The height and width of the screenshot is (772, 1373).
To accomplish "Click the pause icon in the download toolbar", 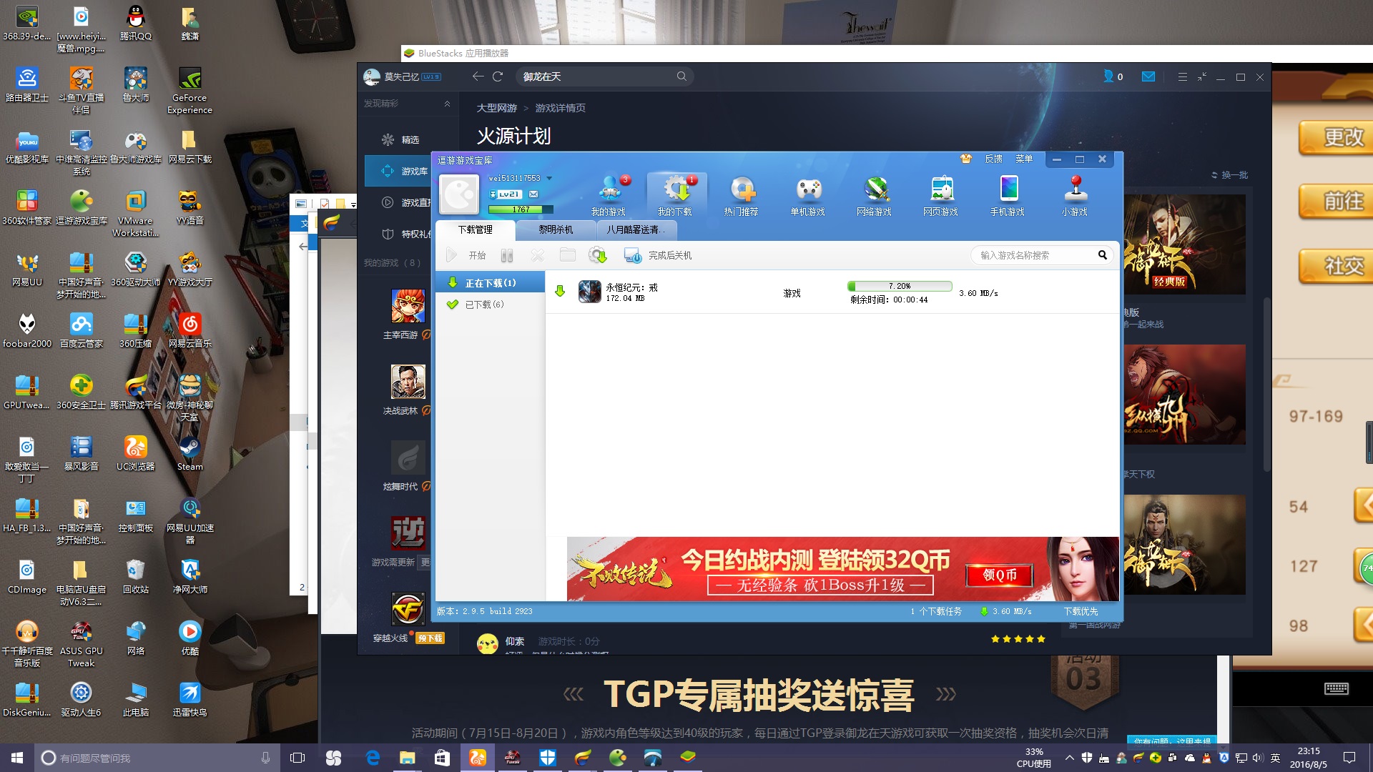I will click(x=507, y=255).
